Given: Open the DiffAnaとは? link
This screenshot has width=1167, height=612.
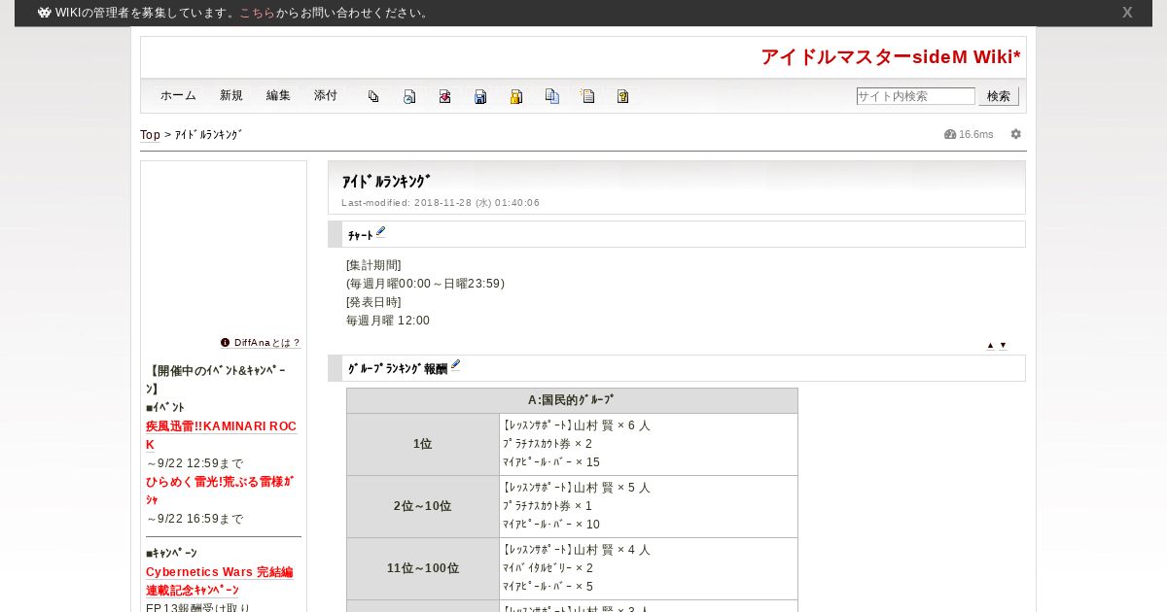Looking at the screenshot, I should click(267, 343).
